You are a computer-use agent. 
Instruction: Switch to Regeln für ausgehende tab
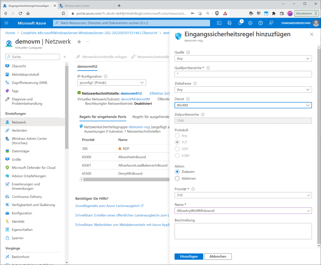coord(151,117)
